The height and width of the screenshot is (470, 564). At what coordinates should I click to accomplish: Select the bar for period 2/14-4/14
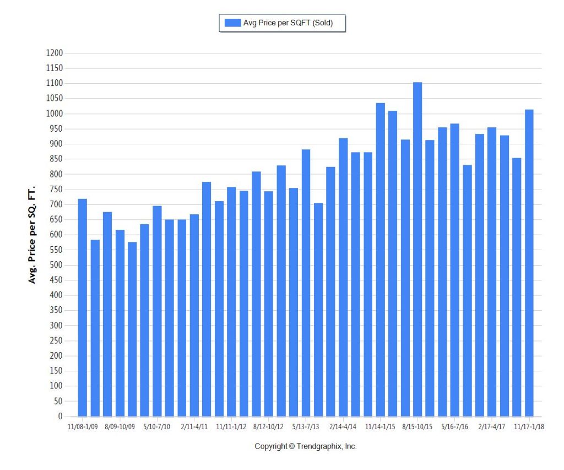point(343,278)
